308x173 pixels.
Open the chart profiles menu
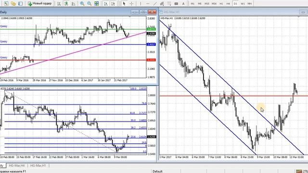click(13, 3)
